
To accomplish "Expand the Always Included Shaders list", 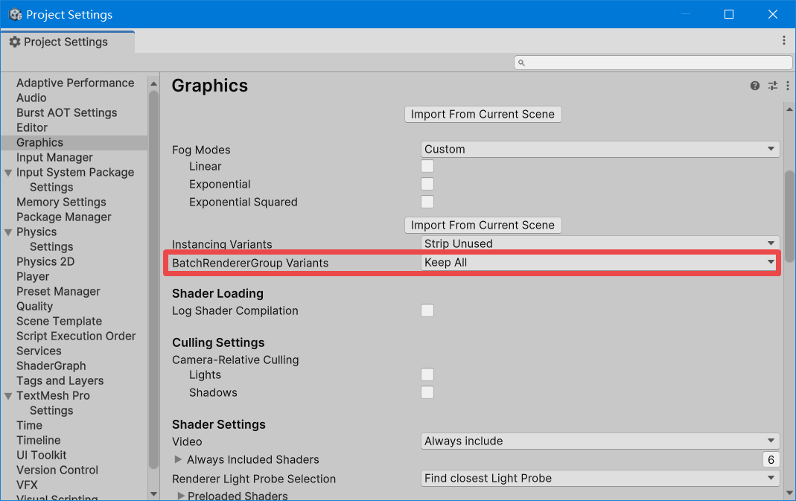I will (x=178, y=459).
